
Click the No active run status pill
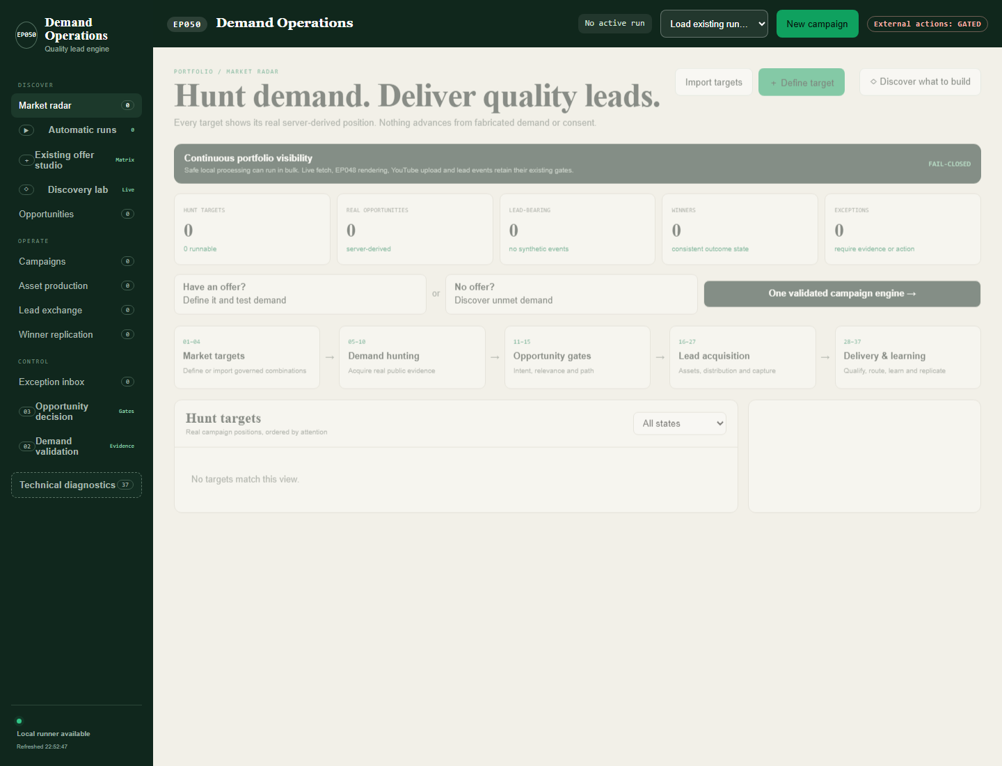tap(615, 24)
